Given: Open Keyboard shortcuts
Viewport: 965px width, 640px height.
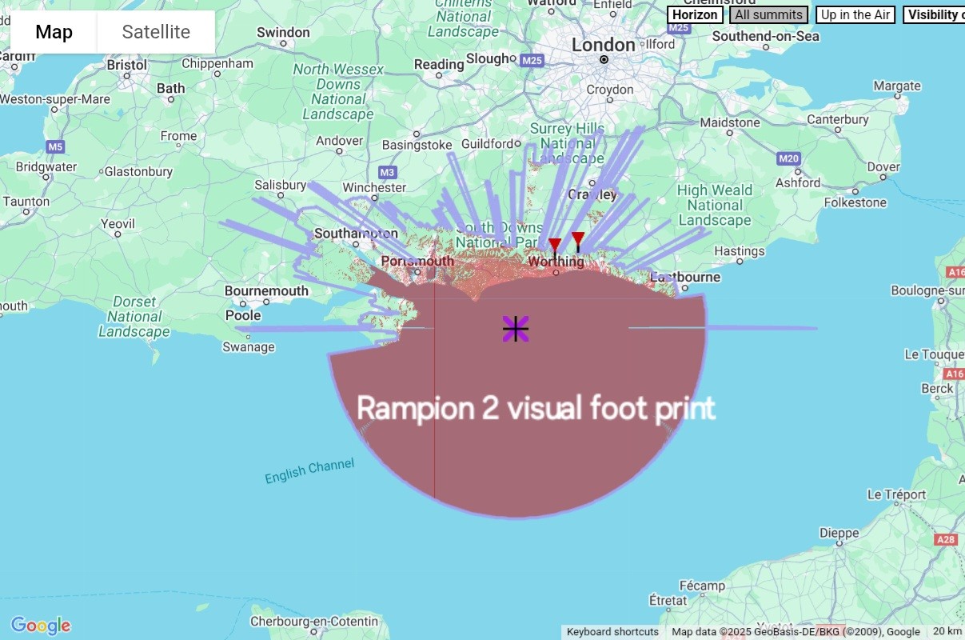Looking at the screenshot, I should tap(612, 632).
